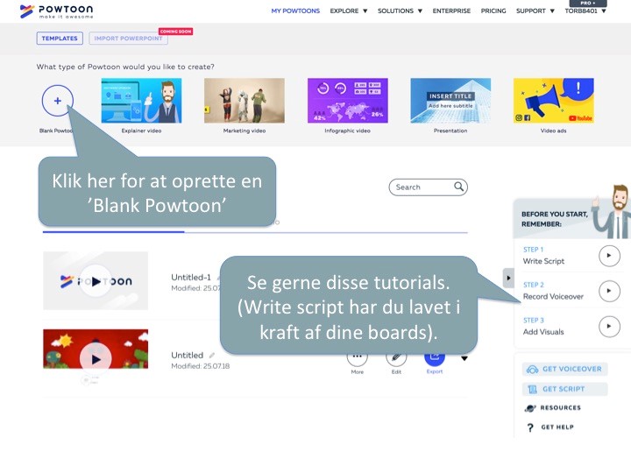Play the Write Script tutorial
Image resolution: width=631 pixels, height=473 pixels.
click(x=608, y=256)
